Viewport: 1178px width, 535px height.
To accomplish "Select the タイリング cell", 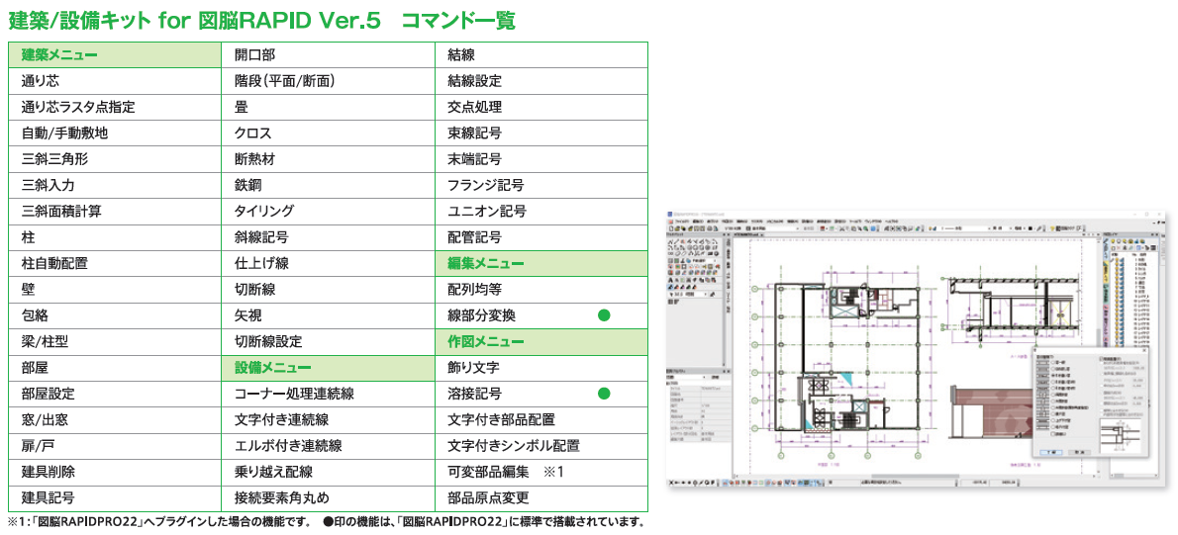I will pyautogui.click(x=328, y=212).
